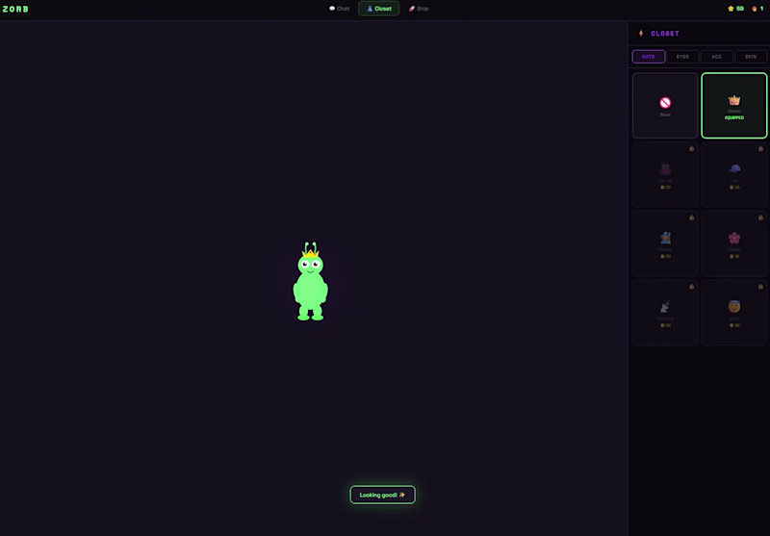770x536 pixels.
Task: Click the Flower coin price
Action: coord(734,256)
